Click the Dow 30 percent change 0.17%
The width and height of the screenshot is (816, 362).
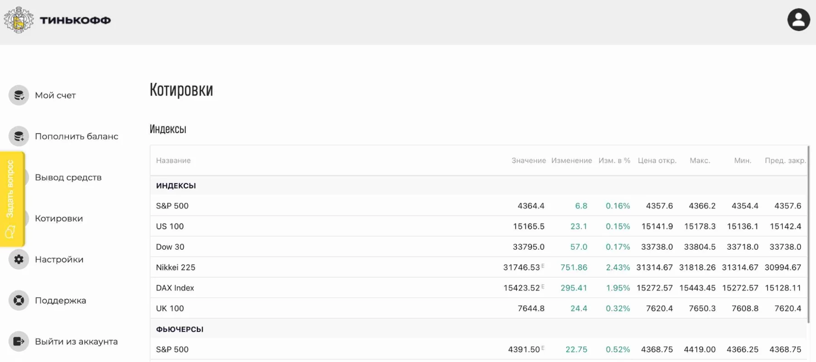click(x=618, y=247)
